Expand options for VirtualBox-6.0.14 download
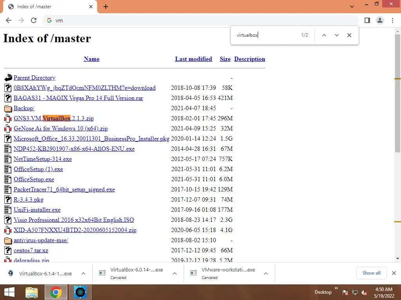 pyautogui.click(x=175, y=273)
